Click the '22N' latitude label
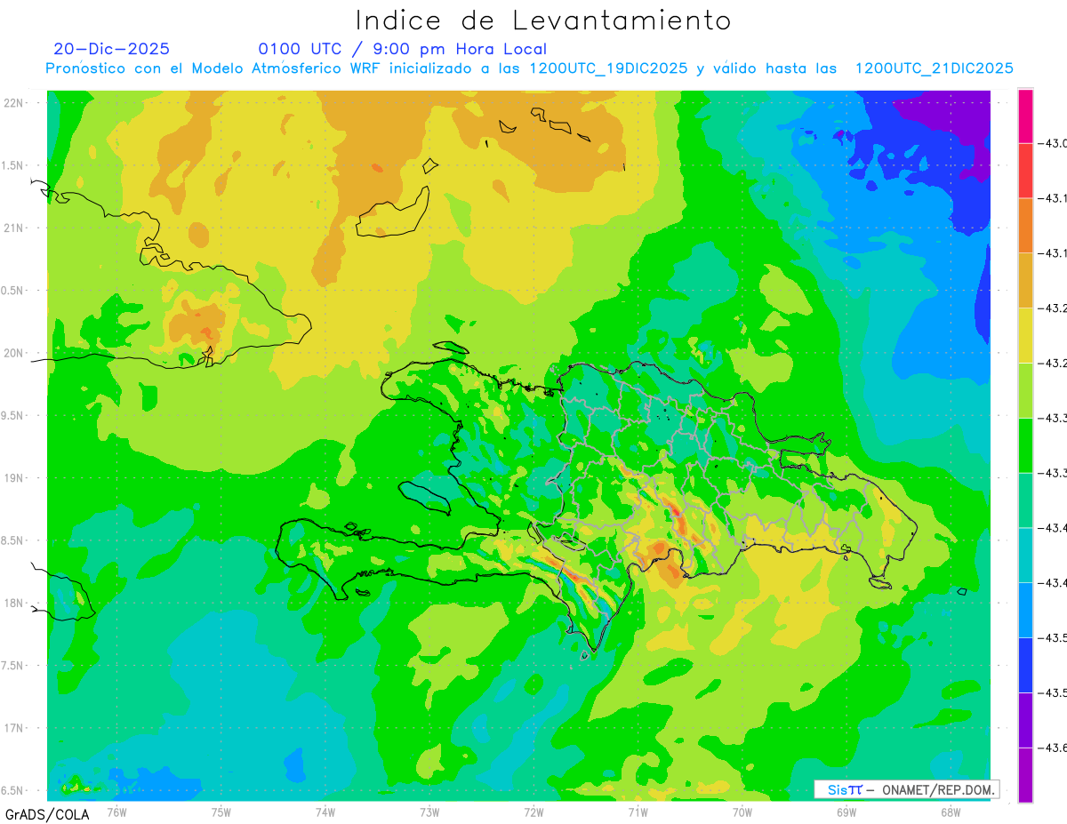Image resolution: width=1067 pixels, height=824 pixels. click(14, 102)
